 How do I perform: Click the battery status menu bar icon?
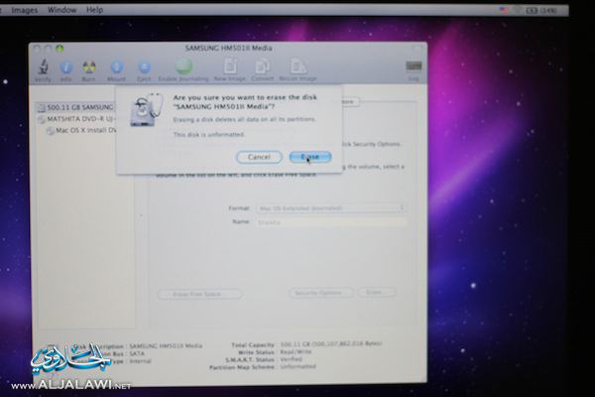pos(532,10)
